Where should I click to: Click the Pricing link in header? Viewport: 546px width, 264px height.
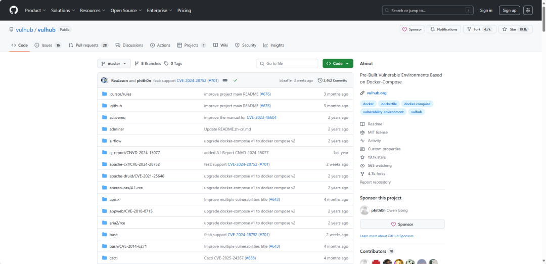point(184,11)
